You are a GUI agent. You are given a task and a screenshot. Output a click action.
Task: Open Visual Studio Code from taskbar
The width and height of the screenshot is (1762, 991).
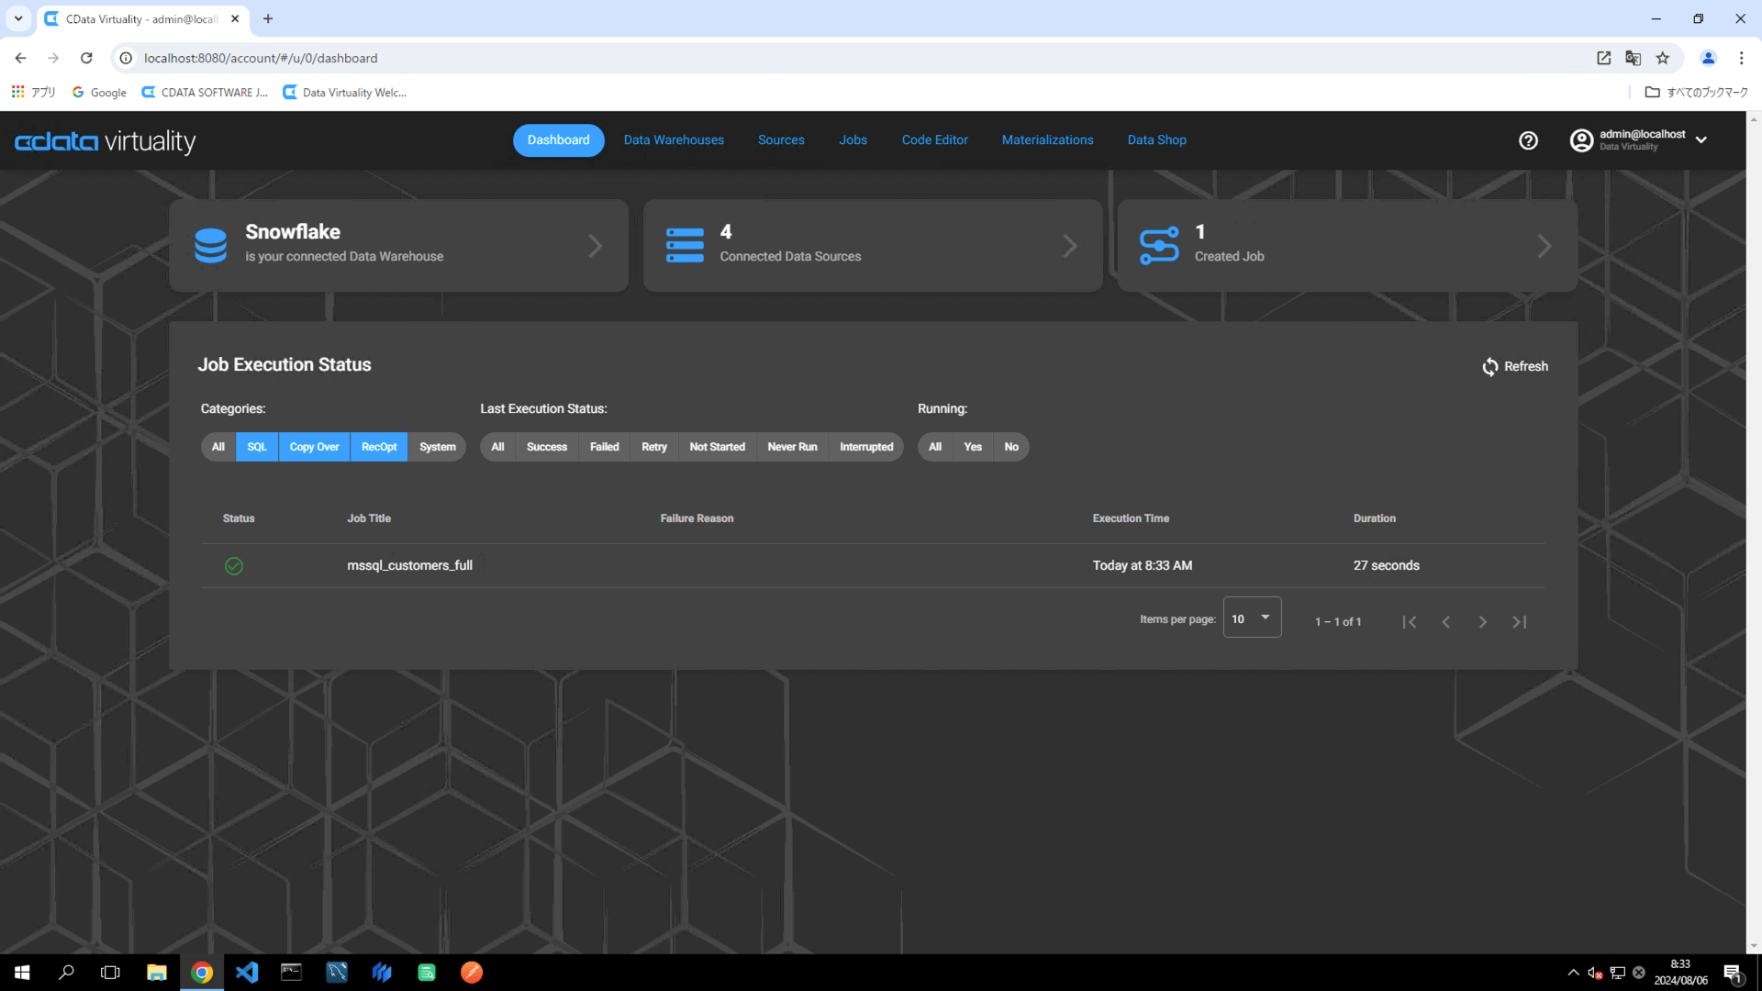click(246, 973)
